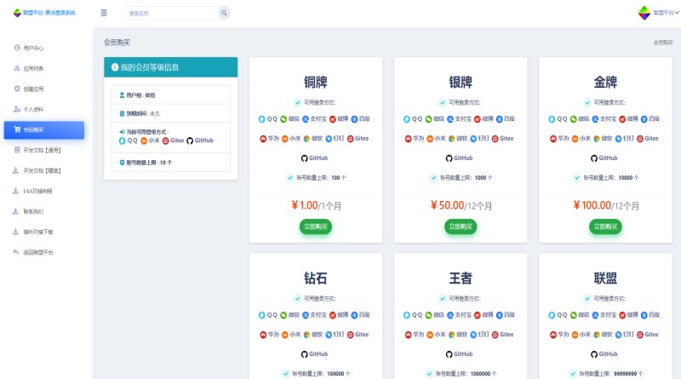Open the account dropdown at top right
The image size is (681, 379).
coord(658,13)
